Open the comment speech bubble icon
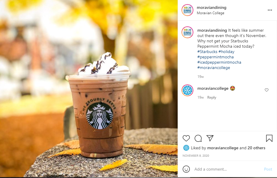 pos(198,138)
